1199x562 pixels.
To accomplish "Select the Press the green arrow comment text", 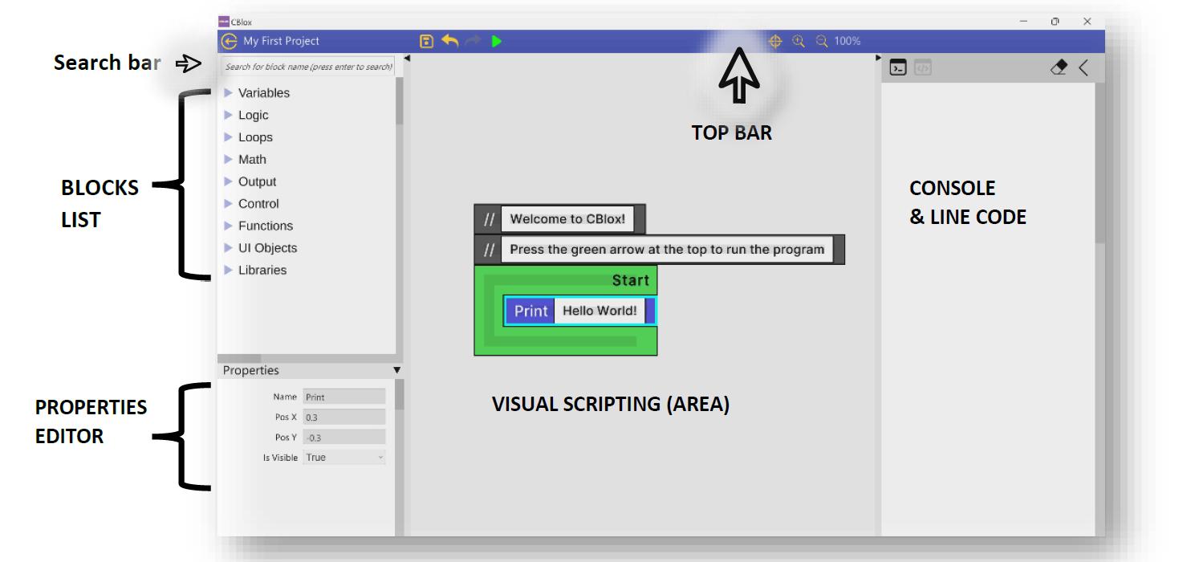I will coord(667,249).
